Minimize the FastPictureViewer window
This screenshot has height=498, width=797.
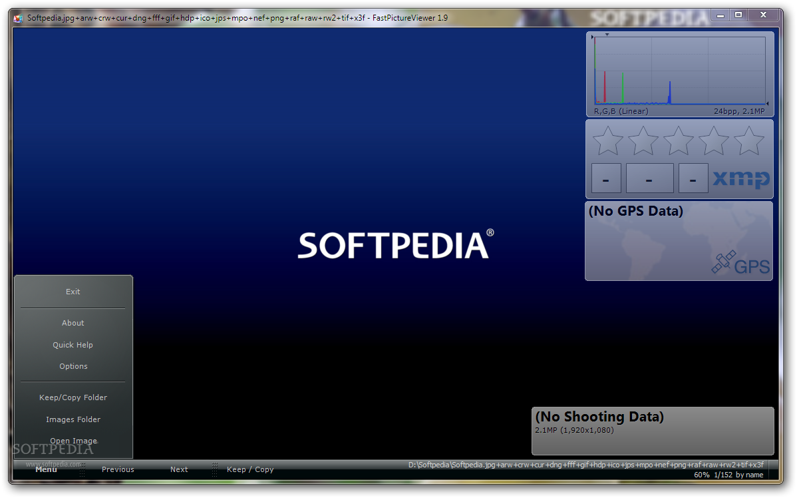720,16
